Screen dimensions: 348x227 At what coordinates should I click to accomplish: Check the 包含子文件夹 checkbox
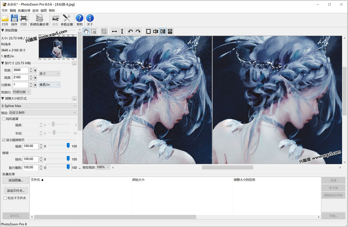[x=5, y=198]
